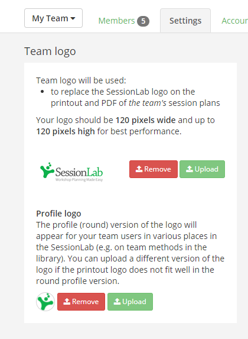Click the icon inside the team logo Remove button
This screenshot has width=248, height=339.
(139, 169)
